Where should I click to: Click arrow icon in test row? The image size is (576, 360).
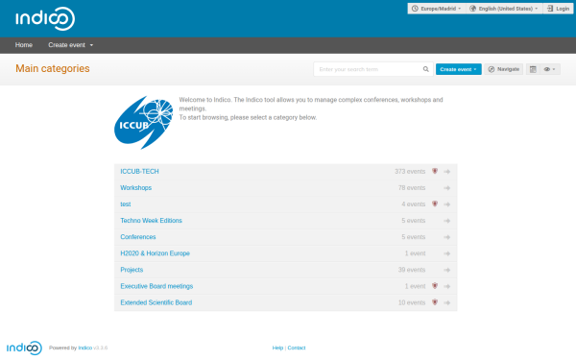pos(447,204)
